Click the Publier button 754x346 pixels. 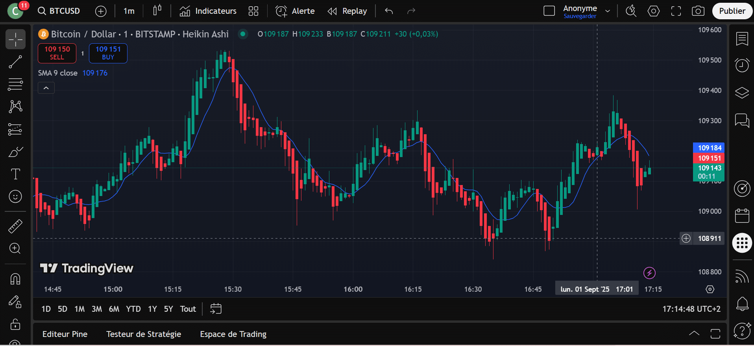point(732,11)
